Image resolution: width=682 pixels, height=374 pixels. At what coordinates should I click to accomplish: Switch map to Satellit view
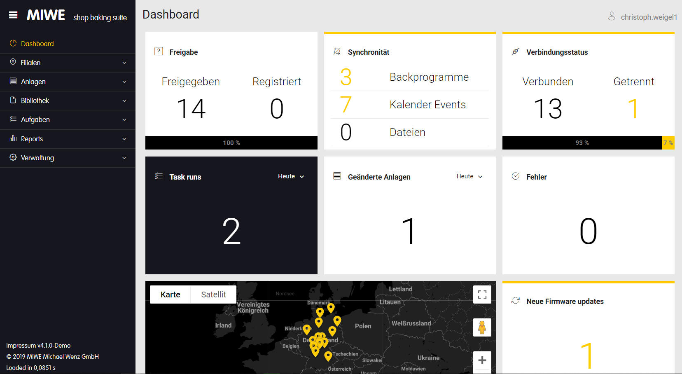pos(213,295)
